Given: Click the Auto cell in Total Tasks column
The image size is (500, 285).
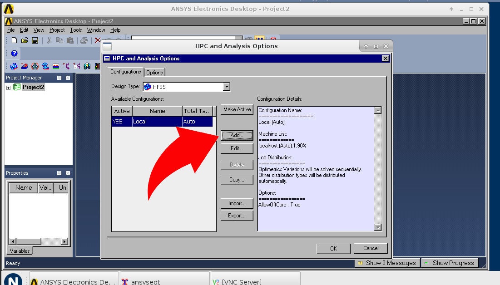Looking at the screenshot, I should pos(197,122).
